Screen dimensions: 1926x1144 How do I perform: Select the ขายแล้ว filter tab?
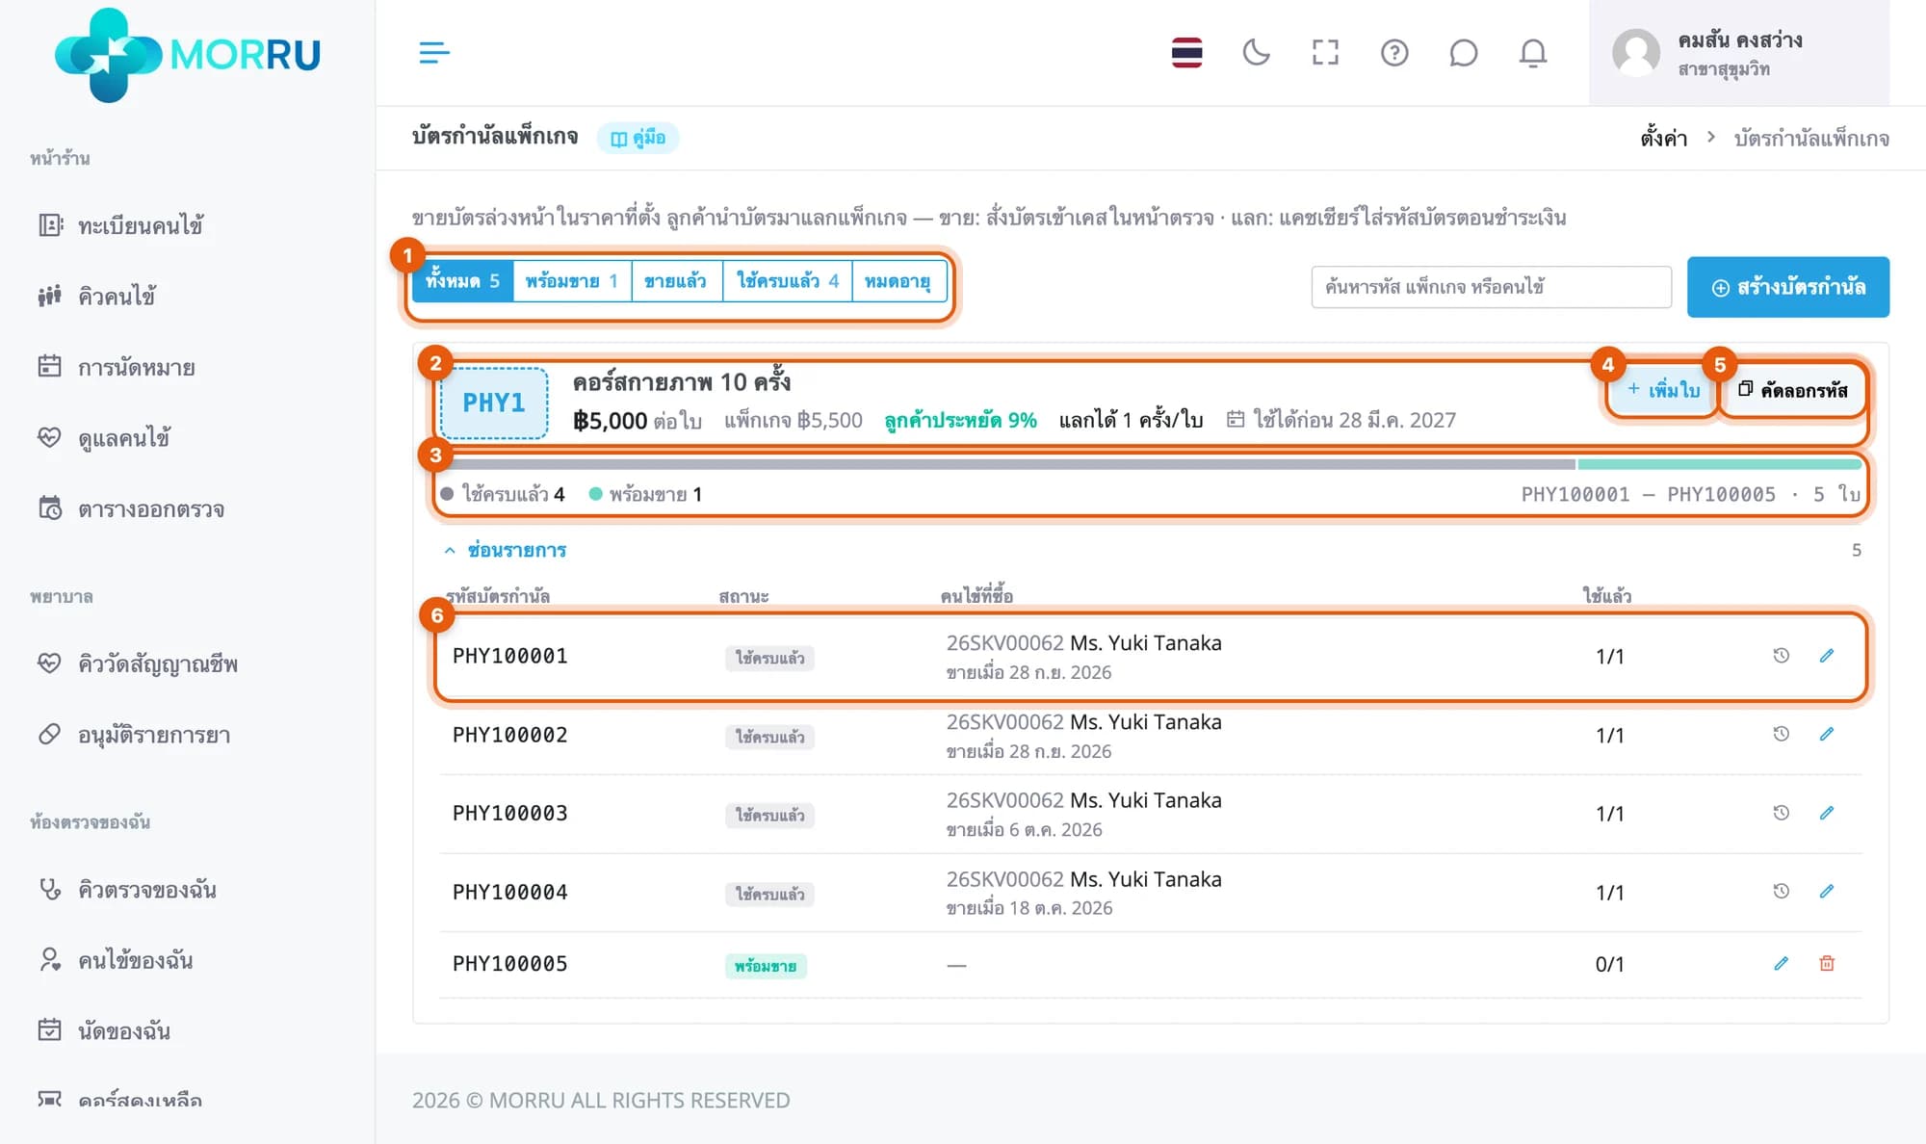click(x=676, y=281)
